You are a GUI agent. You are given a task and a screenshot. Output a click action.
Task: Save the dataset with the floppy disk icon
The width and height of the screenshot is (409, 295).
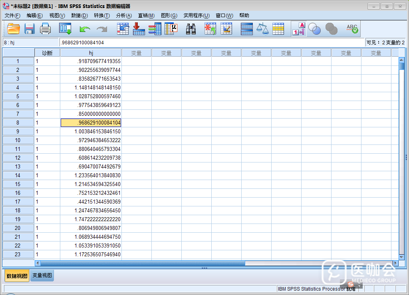(x=30, y=29)
